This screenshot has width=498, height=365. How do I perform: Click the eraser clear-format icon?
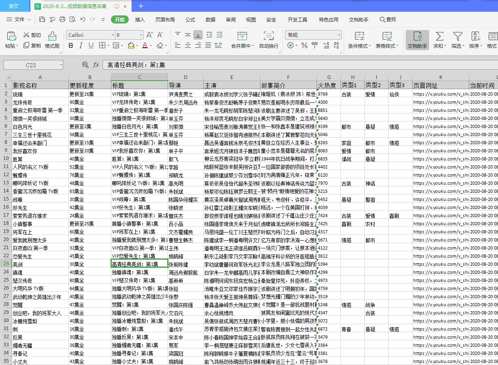tap(160, 45)
